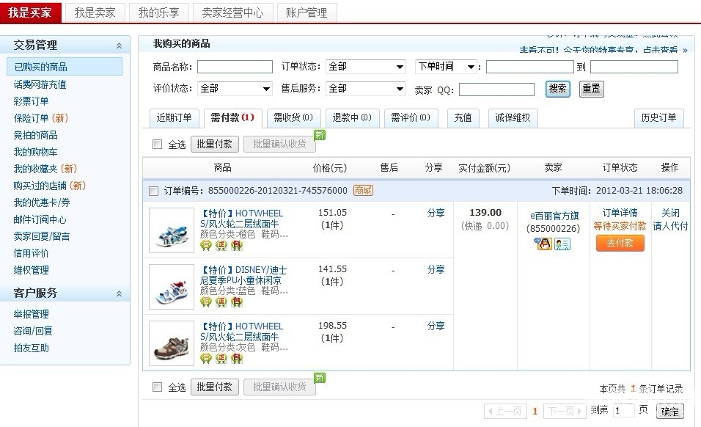The width and height of the screenshot is (701, 427).
Task: Click the seller contact card icon
Action: pyautogui.click(x=562, y=244)
